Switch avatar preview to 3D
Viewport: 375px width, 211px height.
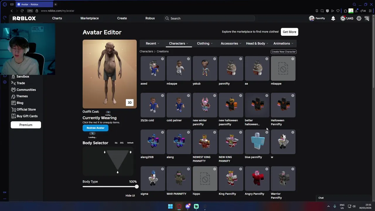(129, 103)
